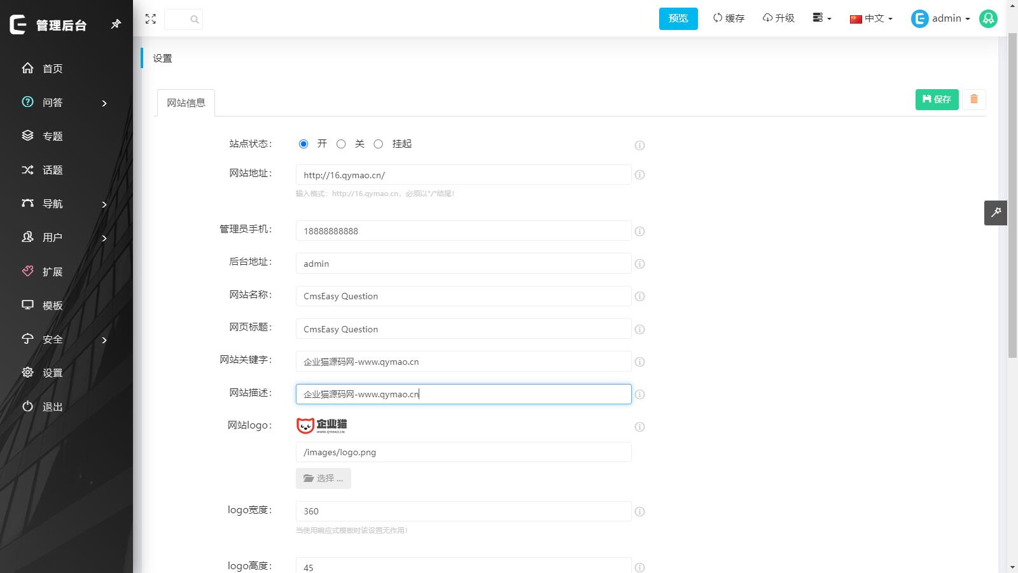
Task: Click the 话题 sidebar icon
Action: tap(27, 170)
